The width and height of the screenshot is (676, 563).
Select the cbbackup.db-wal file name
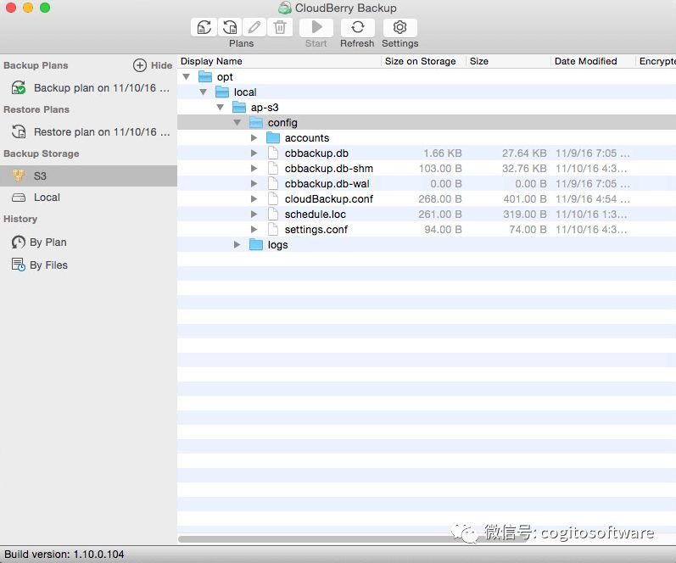(x=327, y=184)
